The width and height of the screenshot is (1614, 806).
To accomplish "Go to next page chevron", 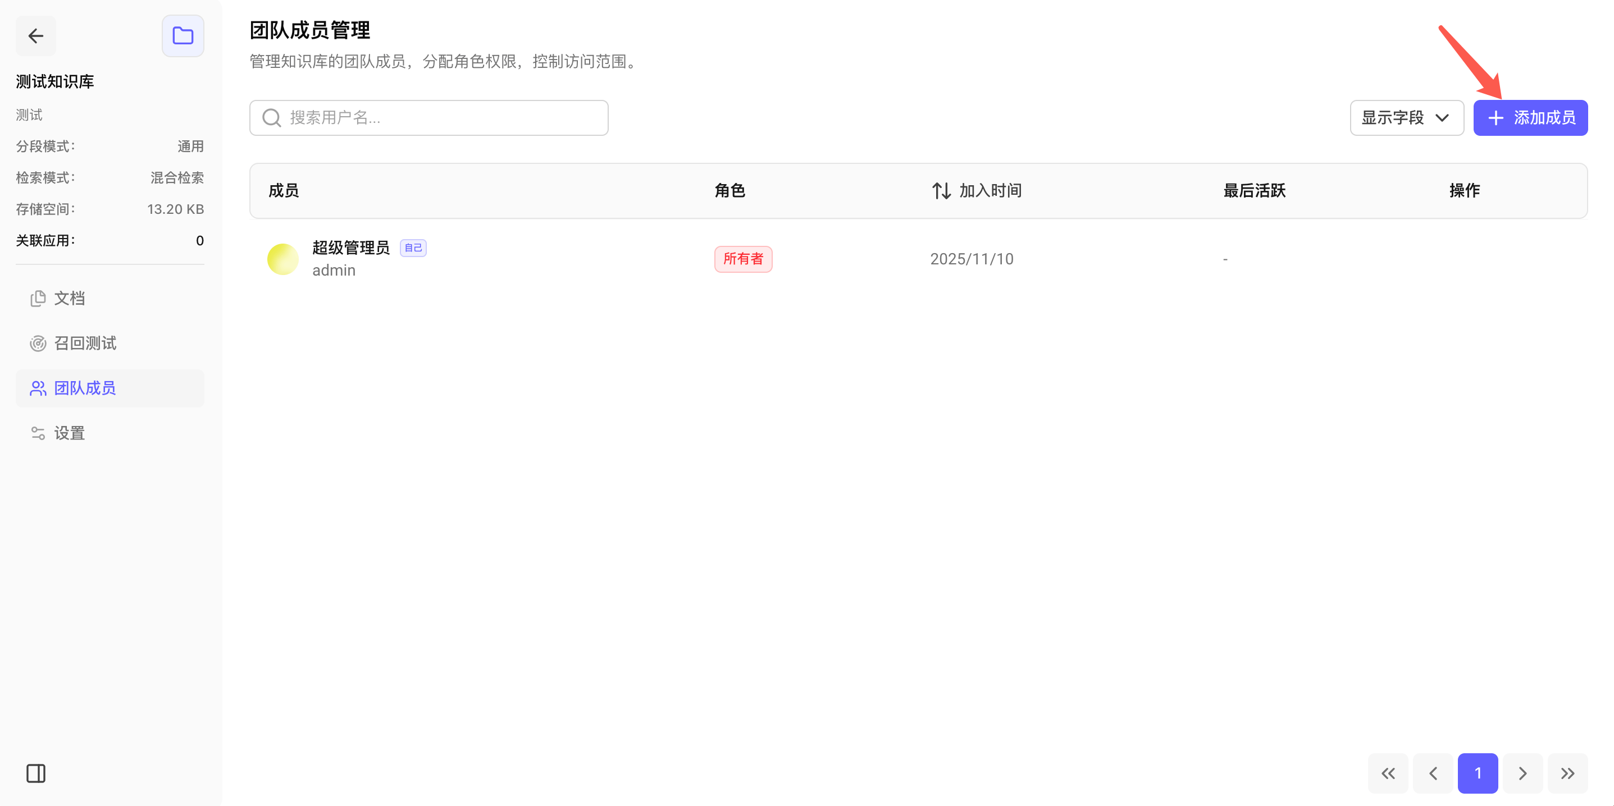I will pos(1522,773).
